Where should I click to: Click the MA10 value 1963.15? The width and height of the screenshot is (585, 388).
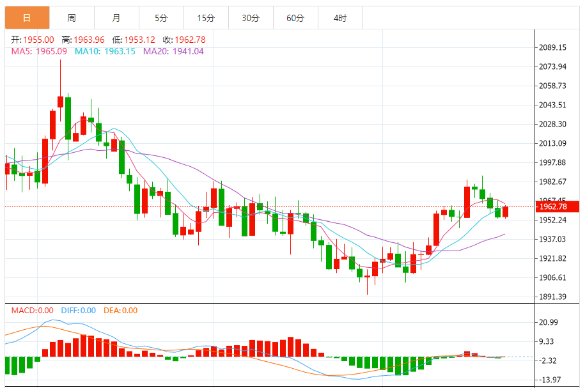click(120, 51)
